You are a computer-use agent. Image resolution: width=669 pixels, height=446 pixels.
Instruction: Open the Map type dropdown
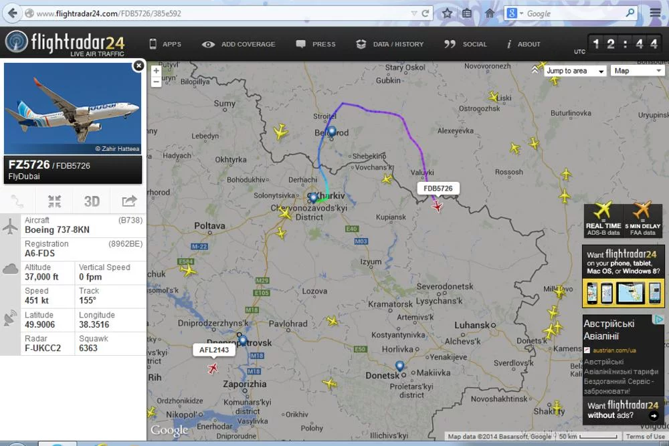click(x=638, y=71)
